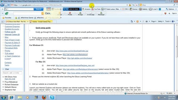Image resolution: width=178 pixels, height=100 pixels.
Task: Open the flashplayer/otherversions link
Action: 80,69
